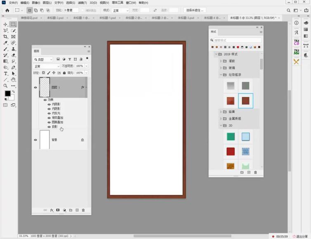Toggle visibility of all layer effects
The width and height of the screenshot is (311, 239).
tap(45, 100)
